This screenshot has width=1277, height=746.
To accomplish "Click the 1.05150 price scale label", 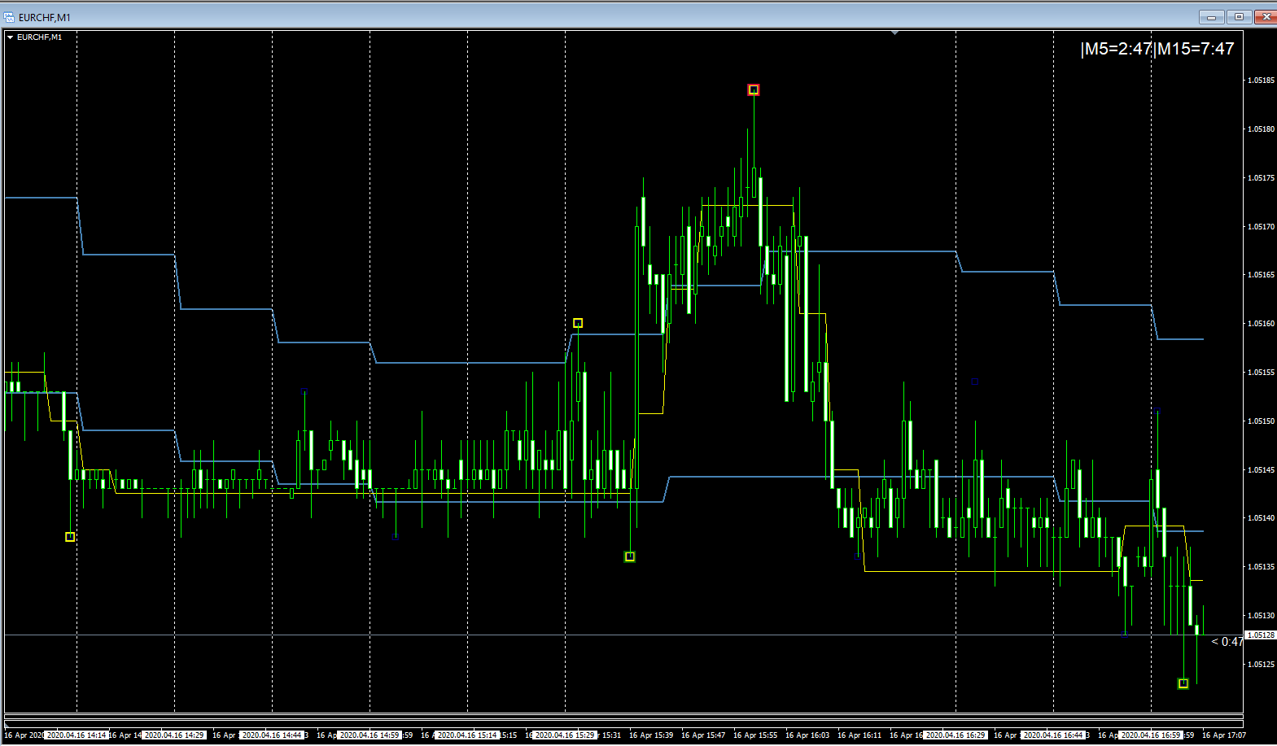I will [x=1261, y=421].
